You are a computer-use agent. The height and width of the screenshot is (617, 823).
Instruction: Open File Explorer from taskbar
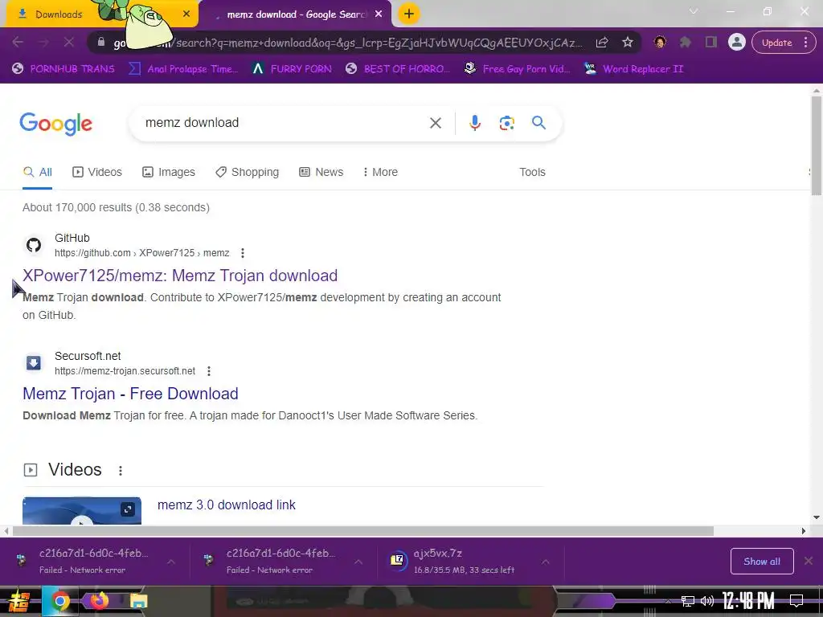point(138,601)
